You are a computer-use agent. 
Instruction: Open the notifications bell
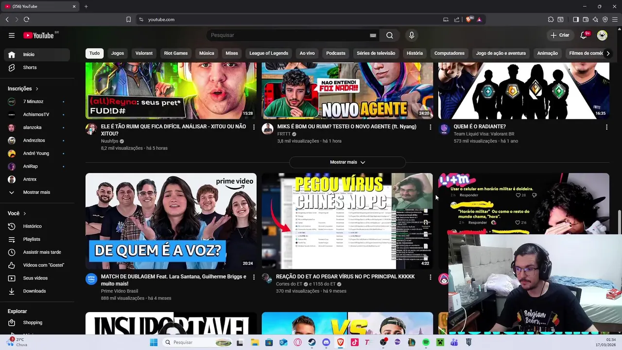click(x=585, y=35)
